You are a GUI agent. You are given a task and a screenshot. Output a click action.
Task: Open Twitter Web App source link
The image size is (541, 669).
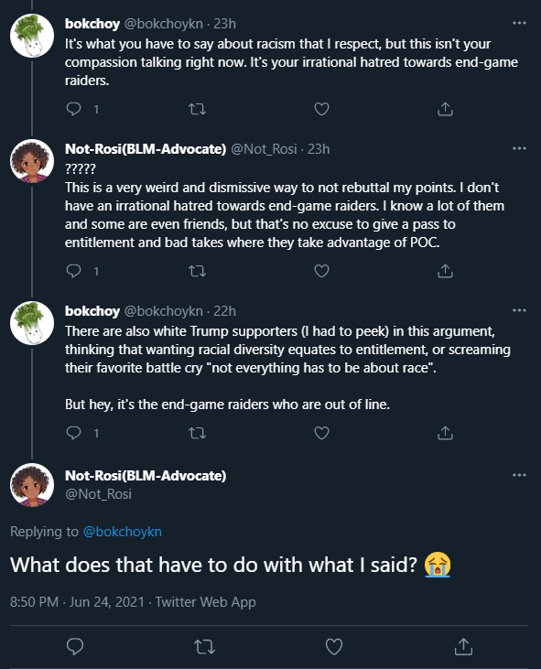[205, 601]
